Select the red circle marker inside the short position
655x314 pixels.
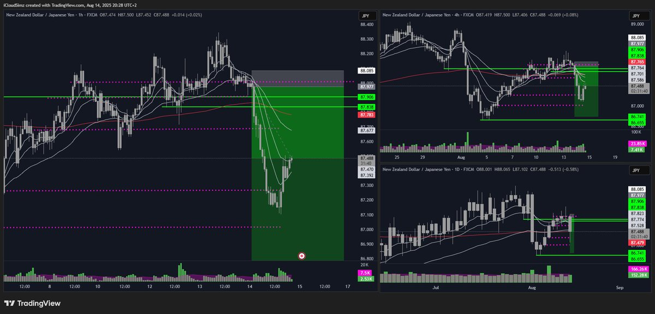click(x=301, y=255)
